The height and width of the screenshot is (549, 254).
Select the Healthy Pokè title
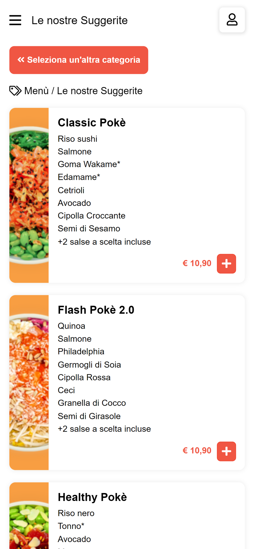click(92, 497)
